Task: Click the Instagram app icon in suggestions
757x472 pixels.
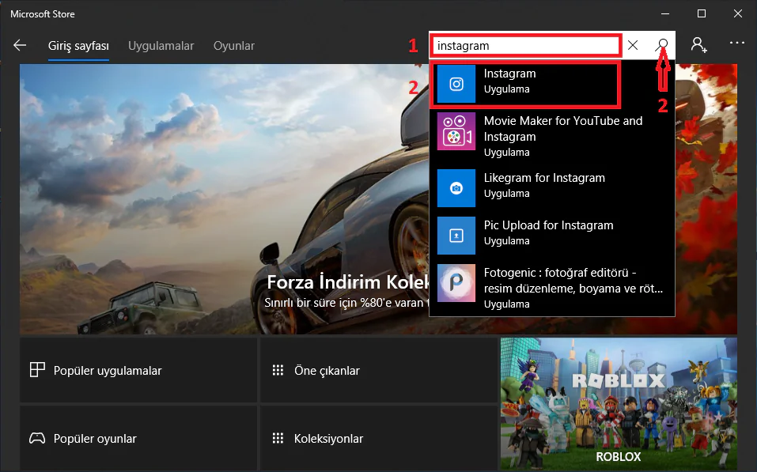Action: tap(456, 84)
